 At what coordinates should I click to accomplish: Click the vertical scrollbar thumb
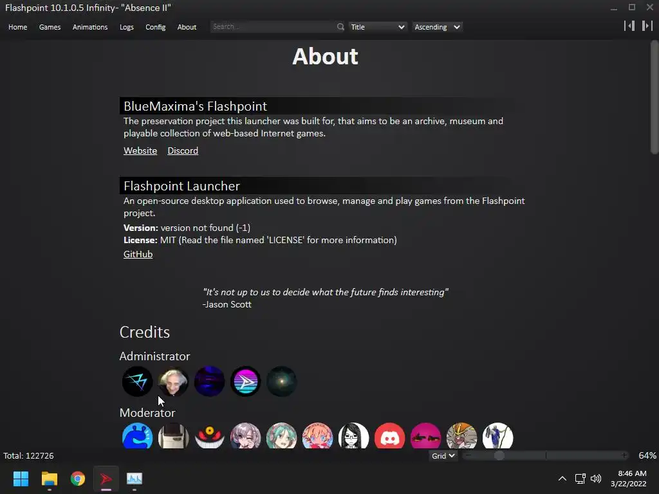[x=654, y=97]
